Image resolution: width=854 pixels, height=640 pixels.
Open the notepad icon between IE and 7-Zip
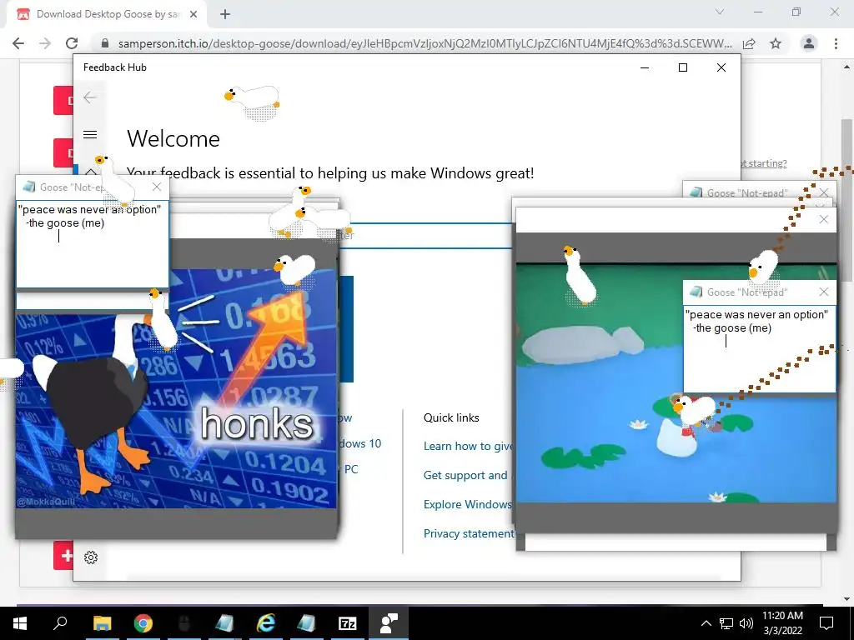[307, 623]
